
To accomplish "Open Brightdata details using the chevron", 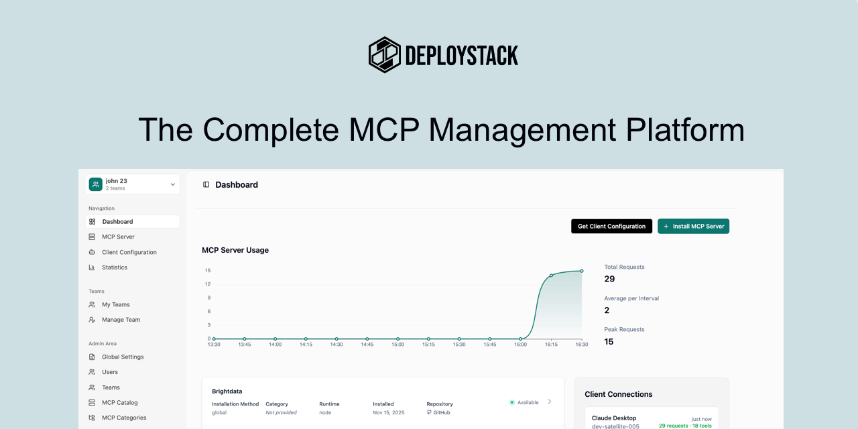I will tap(550, 402).
